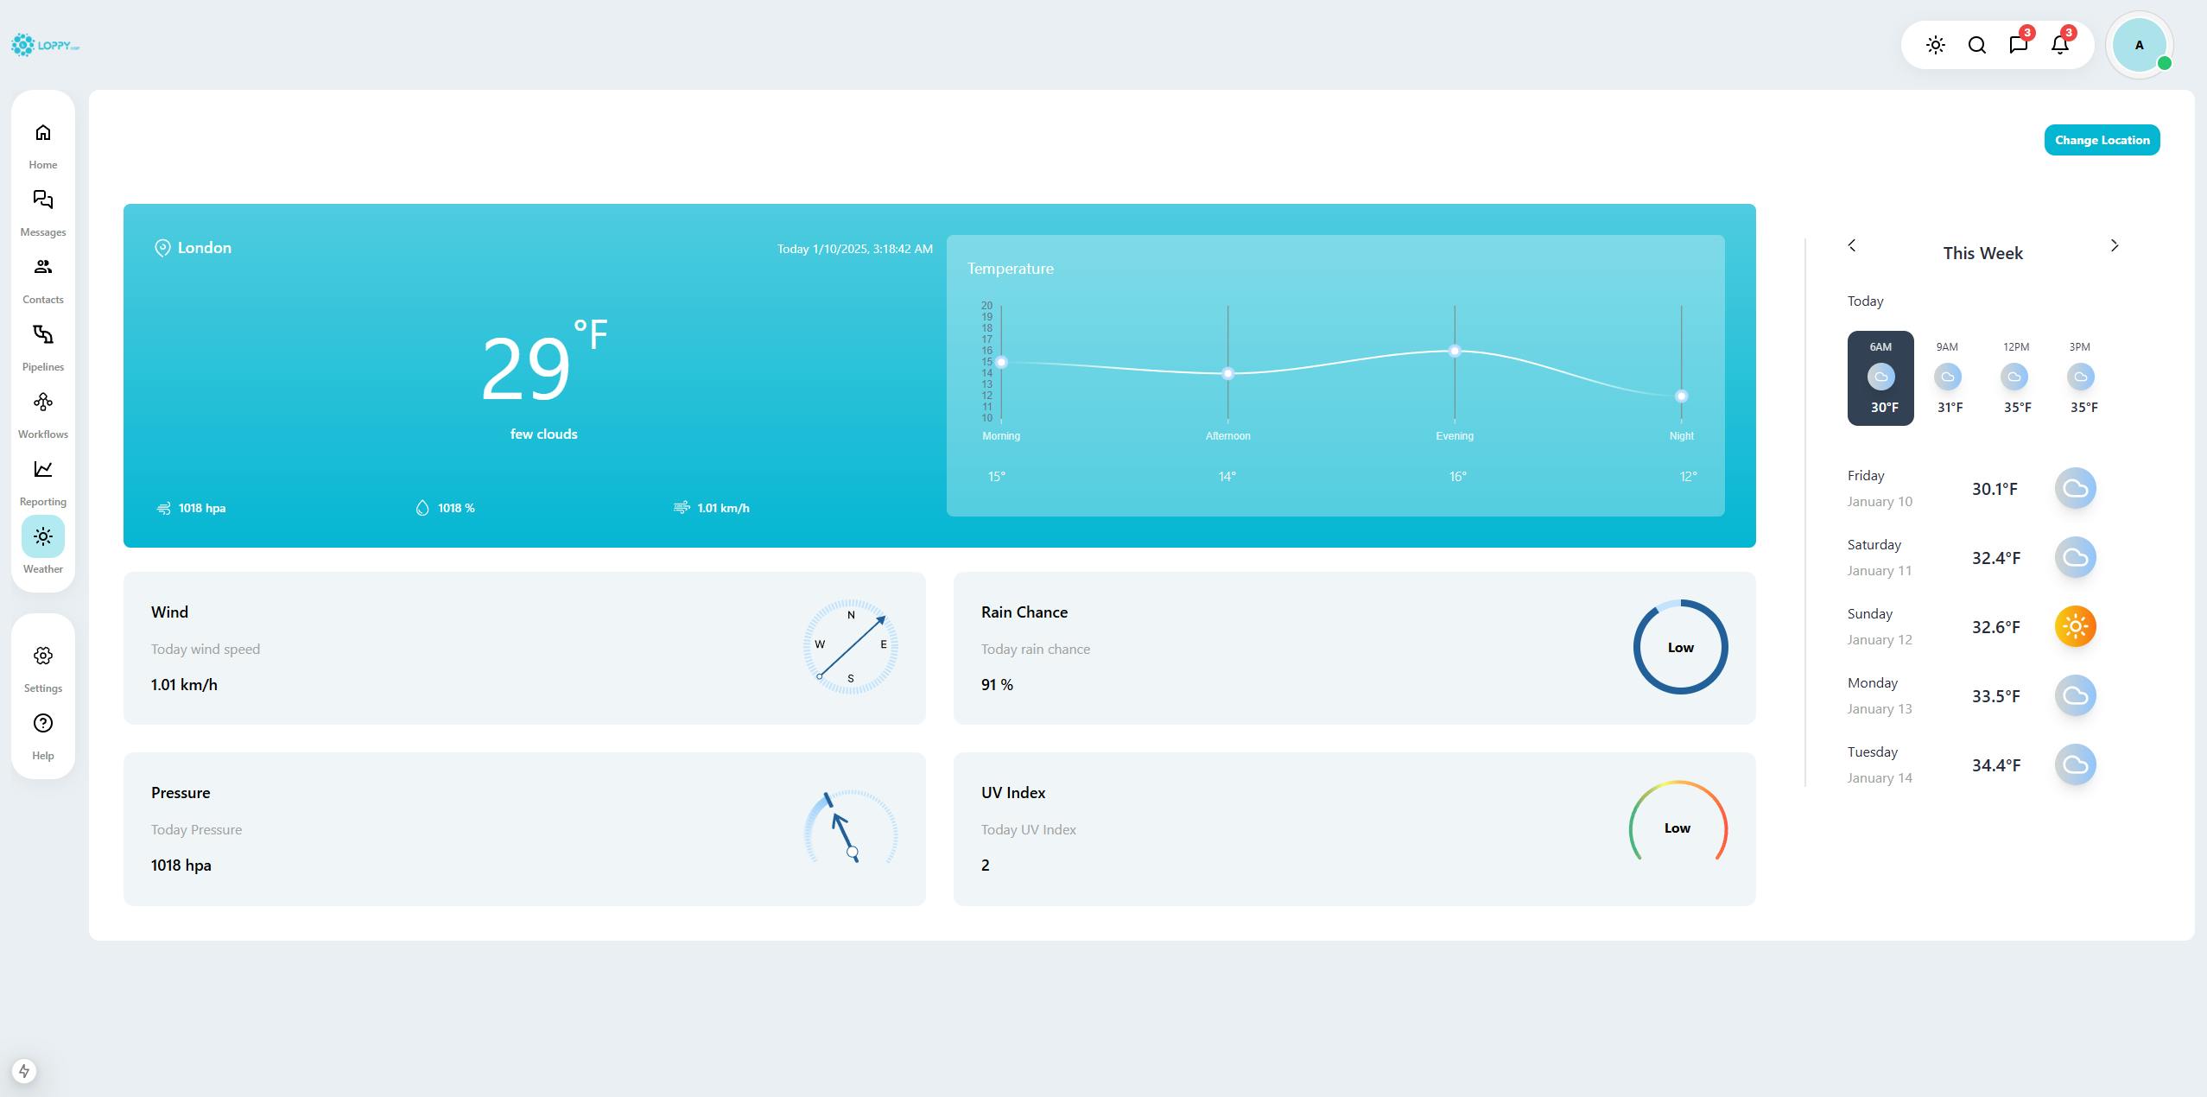Viewport: 2207px width, 1097px height.
Task: Click the Change Location button
Action: pyautogui.click(x=2101, y=140)
